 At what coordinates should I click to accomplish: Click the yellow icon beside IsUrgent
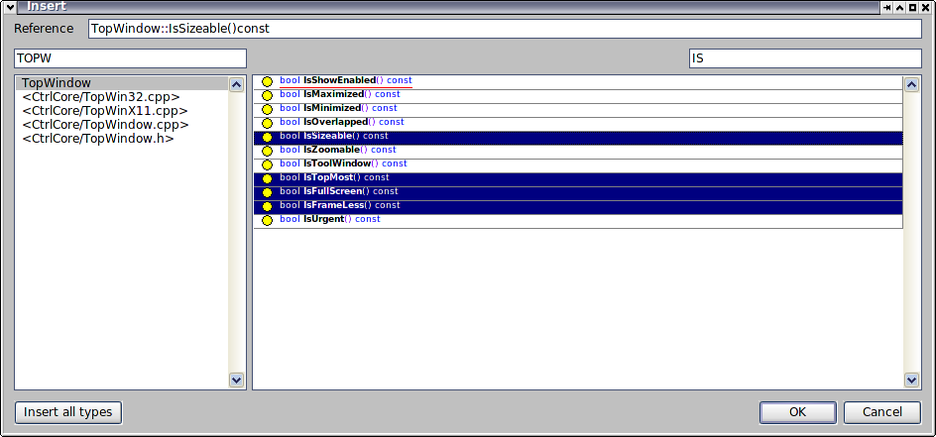pos(267,220)
